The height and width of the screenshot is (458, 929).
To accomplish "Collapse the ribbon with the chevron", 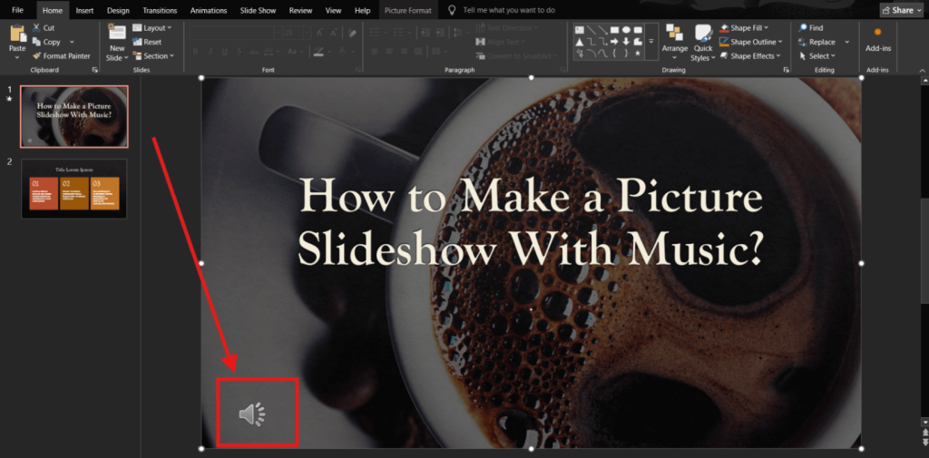I will pos(922,71).
